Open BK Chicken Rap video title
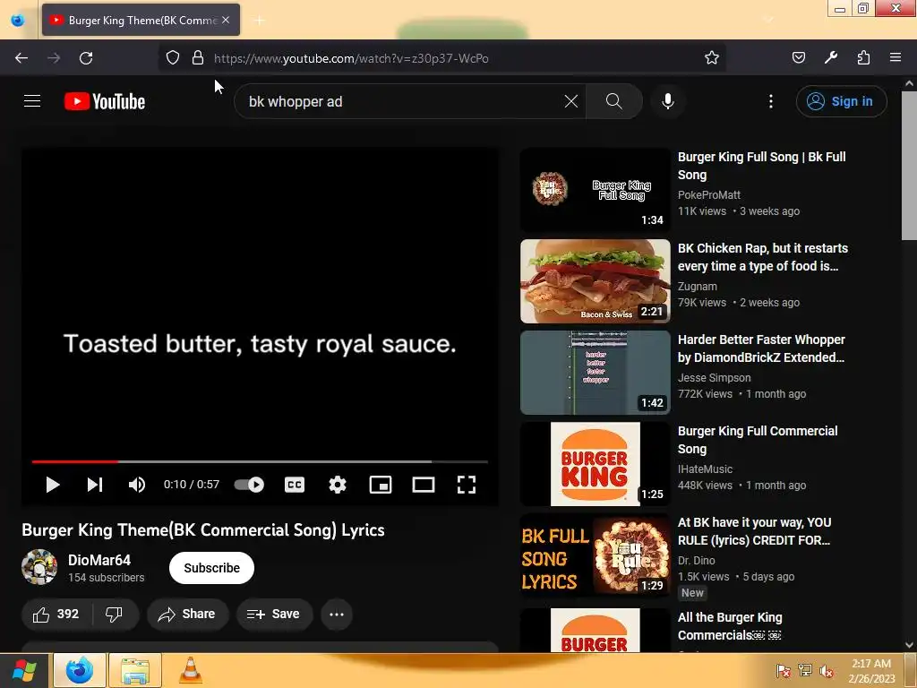 pyautogui.click(x=763, y=257)
